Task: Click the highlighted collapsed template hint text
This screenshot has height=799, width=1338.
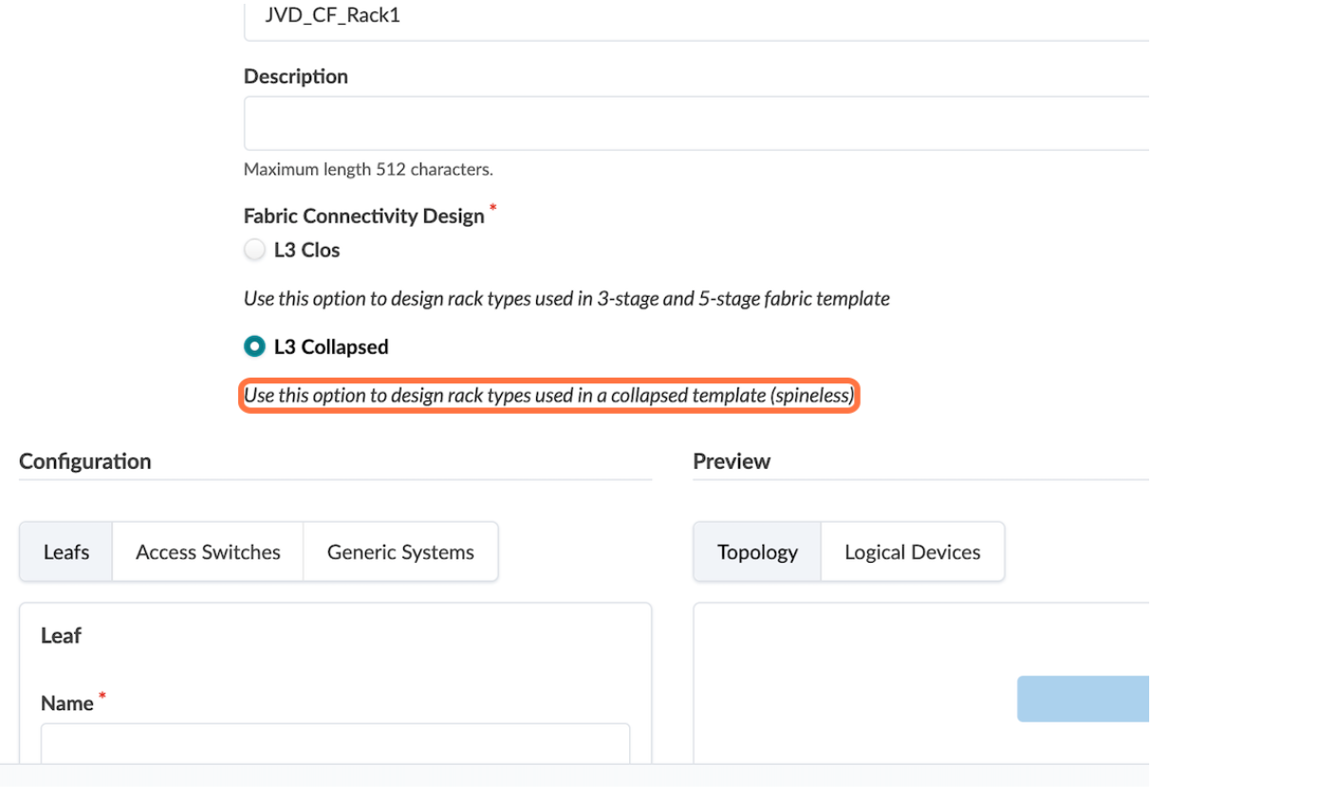Action: (x=548, y=396)
